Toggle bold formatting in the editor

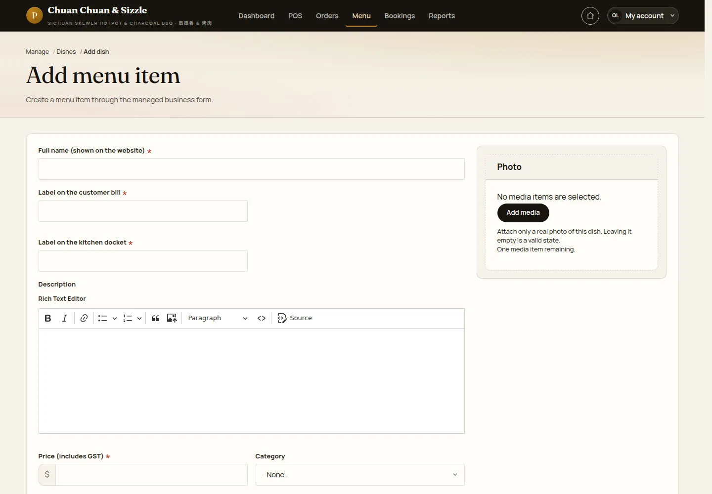point(48,318)
